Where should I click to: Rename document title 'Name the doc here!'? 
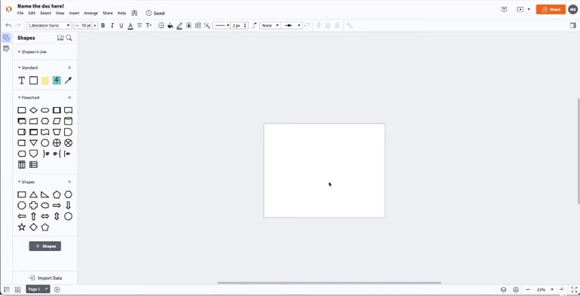pyautogui.click(x=41, y=6)
